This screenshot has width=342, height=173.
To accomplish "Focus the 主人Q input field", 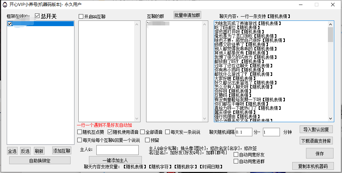I will click(x=115, y=150).
